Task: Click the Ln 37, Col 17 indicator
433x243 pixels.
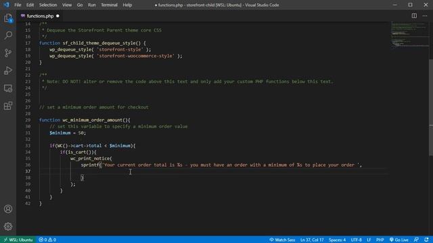Action: pyautogui.click(x=312, y=240)
